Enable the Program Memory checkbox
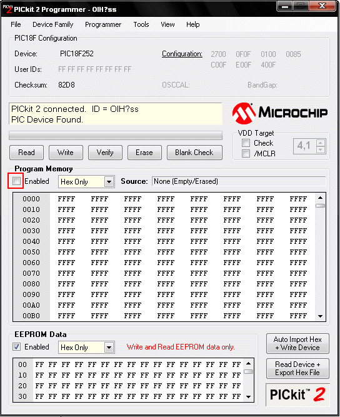The height and width of the screenshot is (417, 340). 16,181
